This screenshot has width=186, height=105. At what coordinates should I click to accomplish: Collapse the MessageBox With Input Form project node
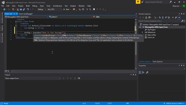pos(140,27)
